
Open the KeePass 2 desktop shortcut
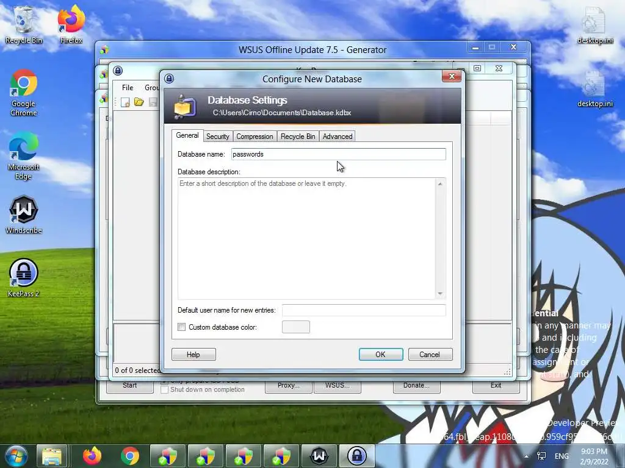click(x=24, y=278)
